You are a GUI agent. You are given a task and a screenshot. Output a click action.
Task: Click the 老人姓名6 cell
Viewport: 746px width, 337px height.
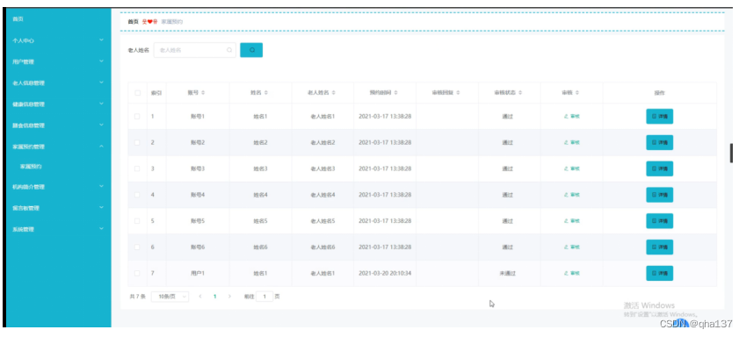coord(323,247)
